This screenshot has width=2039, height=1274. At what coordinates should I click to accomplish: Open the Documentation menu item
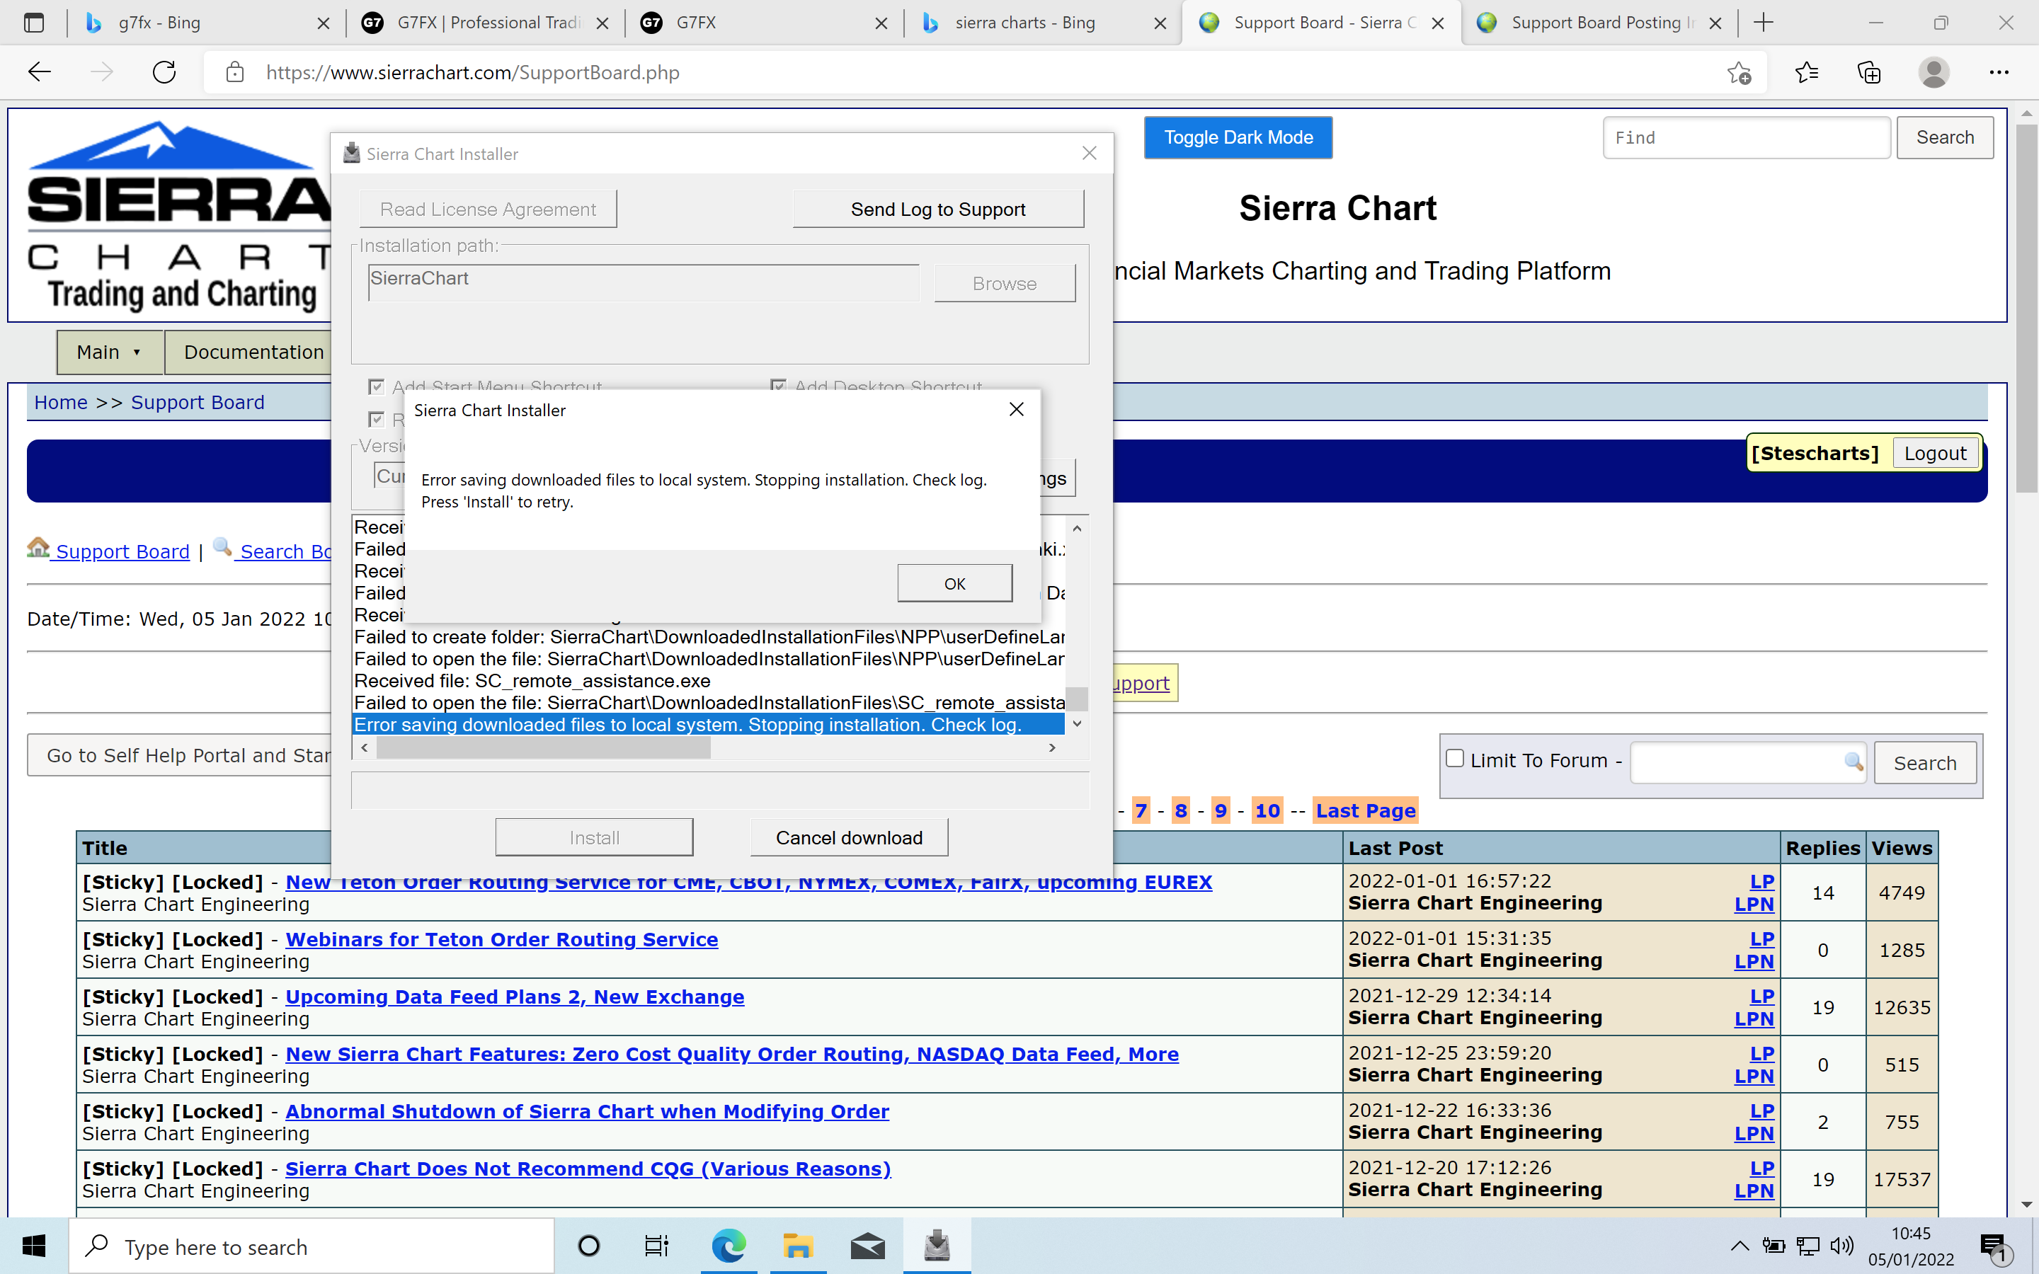pos(253,352)
